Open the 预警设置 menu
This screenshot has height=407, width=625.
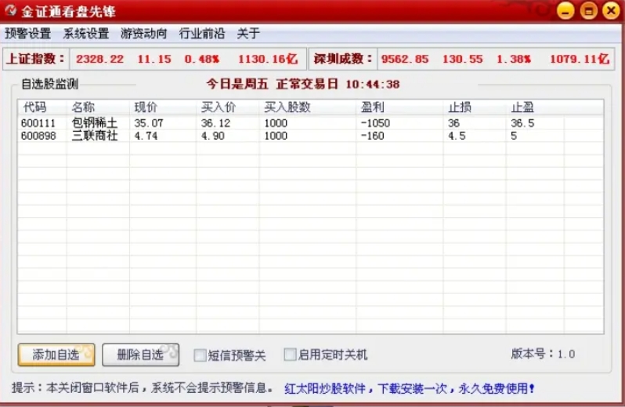27,34
